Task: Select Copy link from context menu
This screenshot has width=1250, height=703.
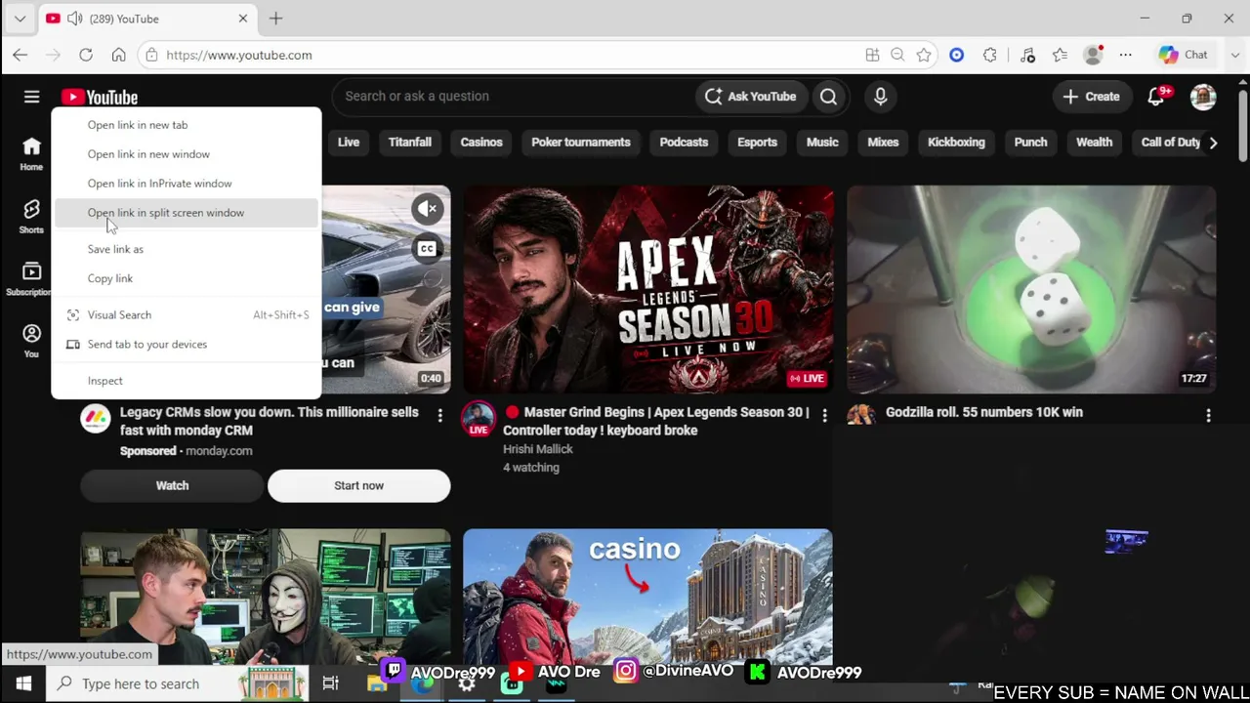Action: coord(186,278)
